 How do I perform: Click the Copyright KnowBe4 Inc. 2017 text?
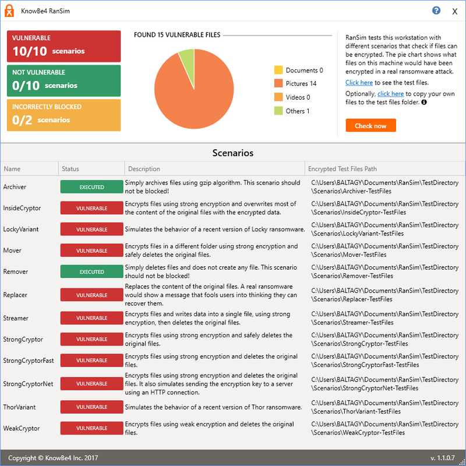click(53, 458)
